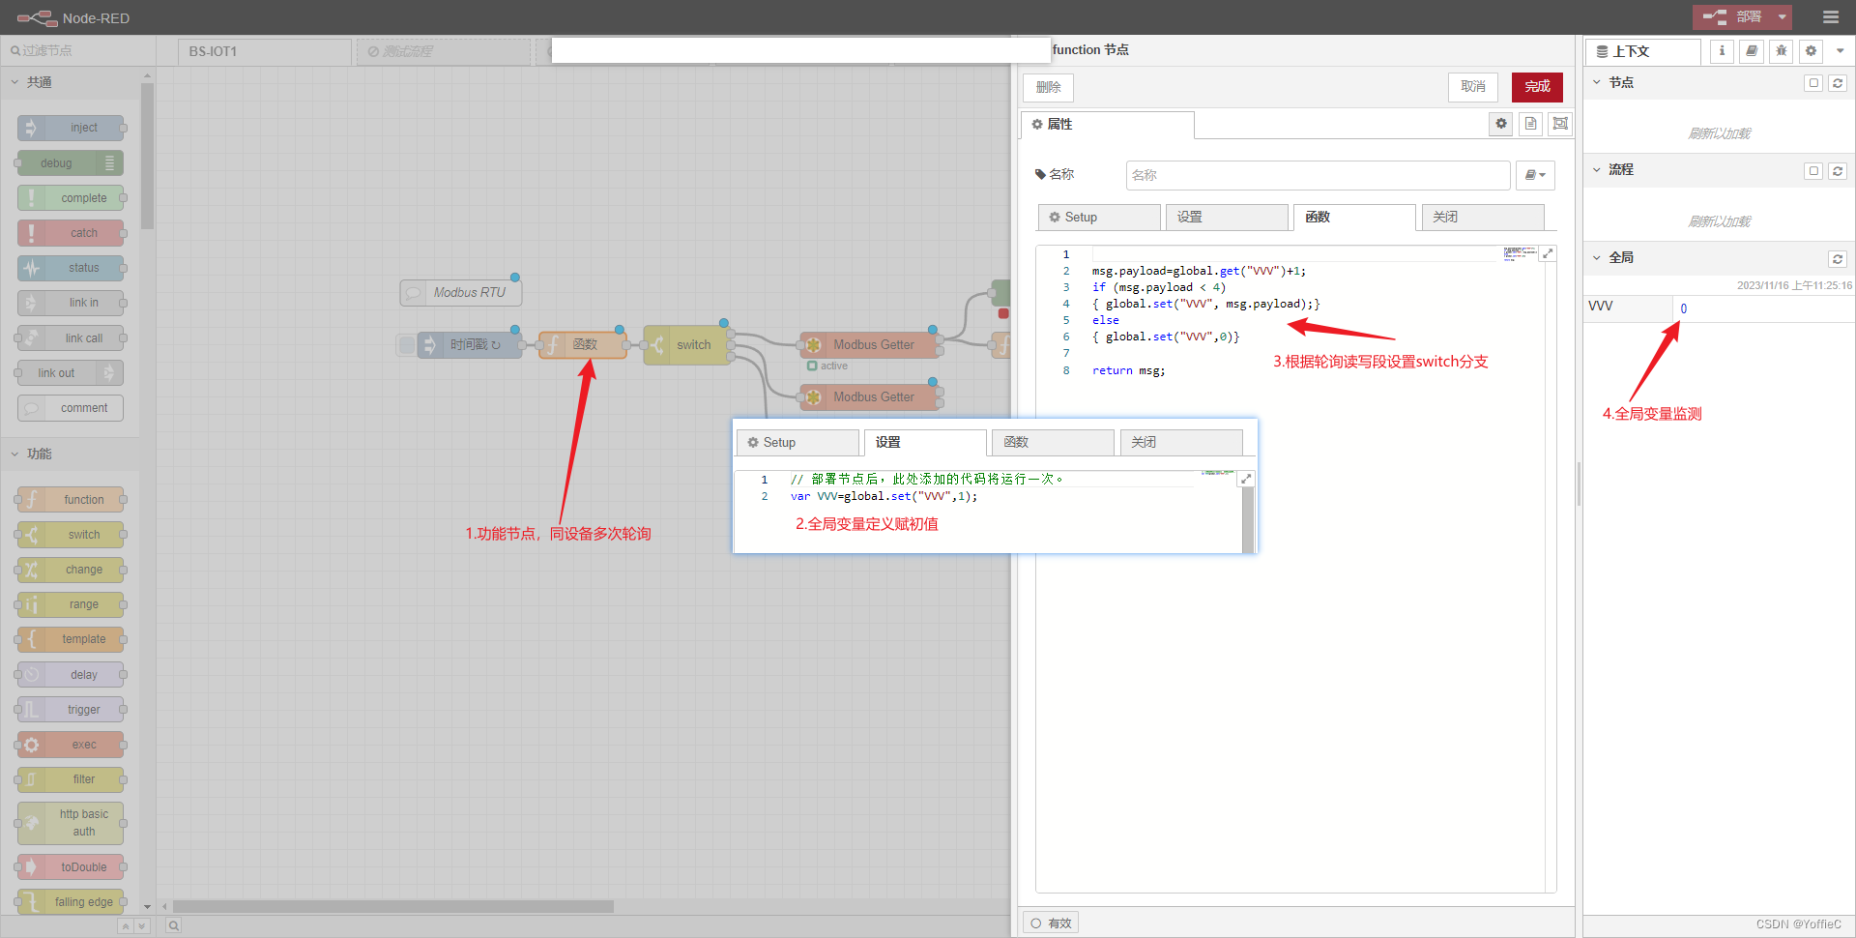Open the help sidebar (book icon)
Viewport: 1856px width, 938px height.
click(1751, 51)
